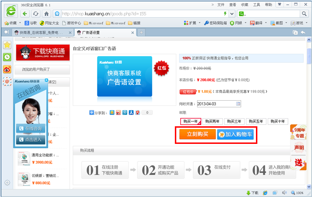The width and height of the screenshot is (312, 197).
Task: Select the 购买一年 term option
Action: pos(190,121)
